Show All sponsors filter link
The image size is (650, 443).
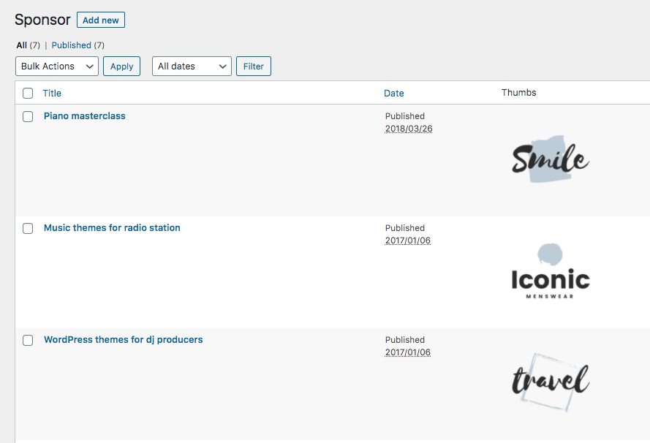pyautogui.click(x=22, y=45)
